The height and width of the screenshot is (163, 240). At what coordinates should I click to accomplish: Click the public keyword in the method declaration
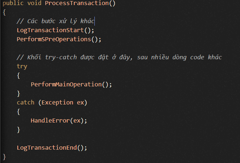13,3
